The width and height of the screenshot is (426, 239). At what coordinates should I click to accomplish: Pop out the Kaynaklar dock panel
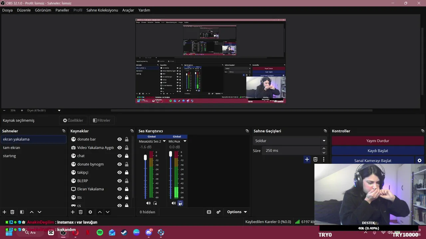[x=132, y=131]
